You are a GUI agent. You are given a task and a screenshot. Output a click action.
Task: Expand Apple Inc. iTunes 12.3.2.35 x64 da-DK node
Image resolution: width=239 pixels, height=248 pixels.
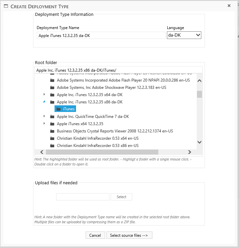pyautogui.click(x=44, y=95)
